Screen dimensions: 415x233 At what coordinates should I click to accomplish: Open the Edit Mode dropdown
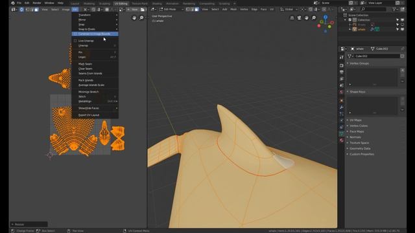(x=171, y=9)
